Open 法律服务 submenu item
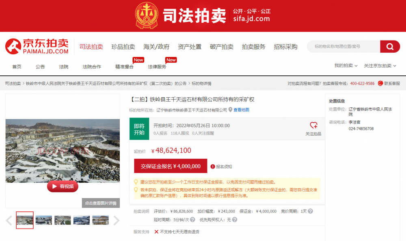Viewport: 406px width, 241px height. pos(157,67)
